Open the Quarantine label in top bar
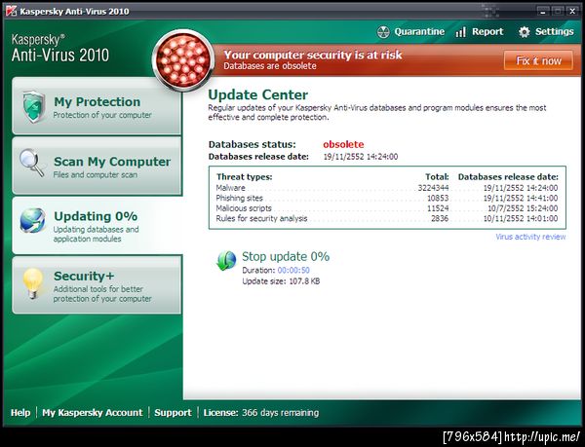Viewport: 585px width, 447px height. tap(419, 32)
